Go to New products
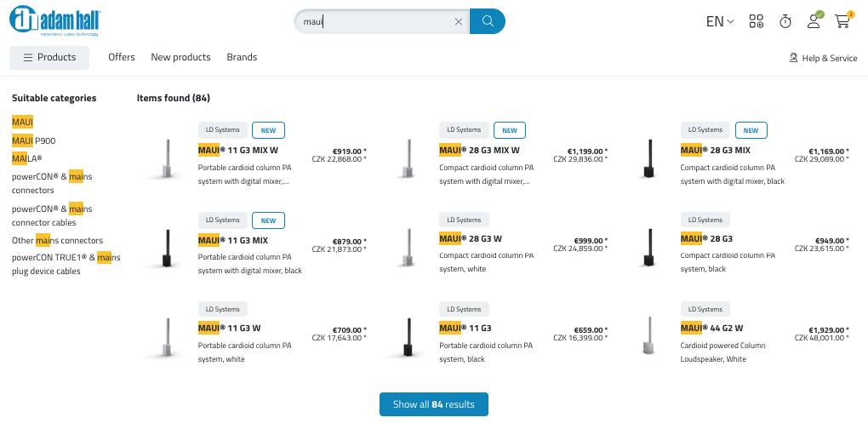Image resolution: width=868 pixels, height=429 pixels. pyautogui.click(x=180, y=57)
